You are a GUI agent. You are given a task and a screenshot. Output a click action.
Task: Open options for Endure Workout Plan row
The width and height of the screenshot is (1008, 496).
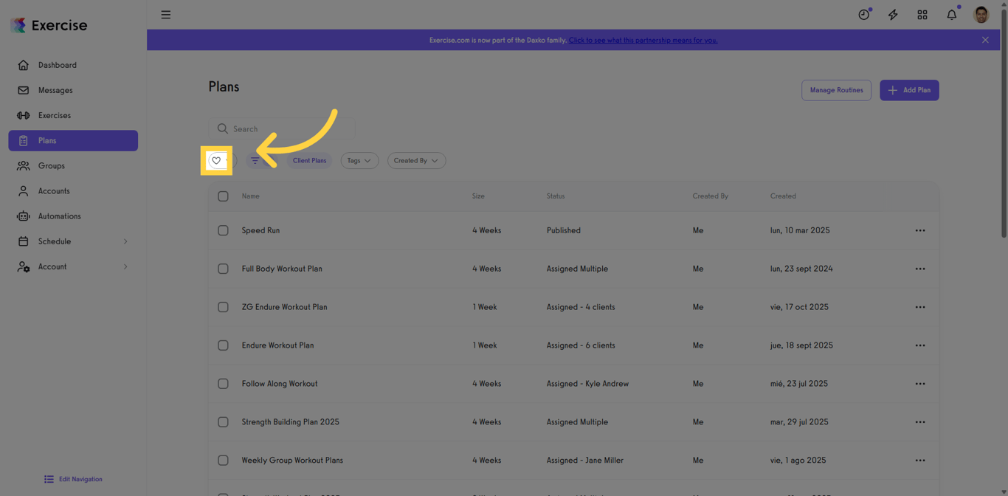coord(920,345)
